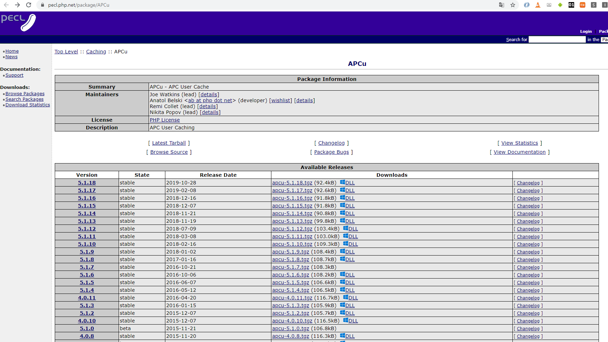Open the search scope dropdown after 'in the'
Screen dimensions: 608x342
(605, 40)
